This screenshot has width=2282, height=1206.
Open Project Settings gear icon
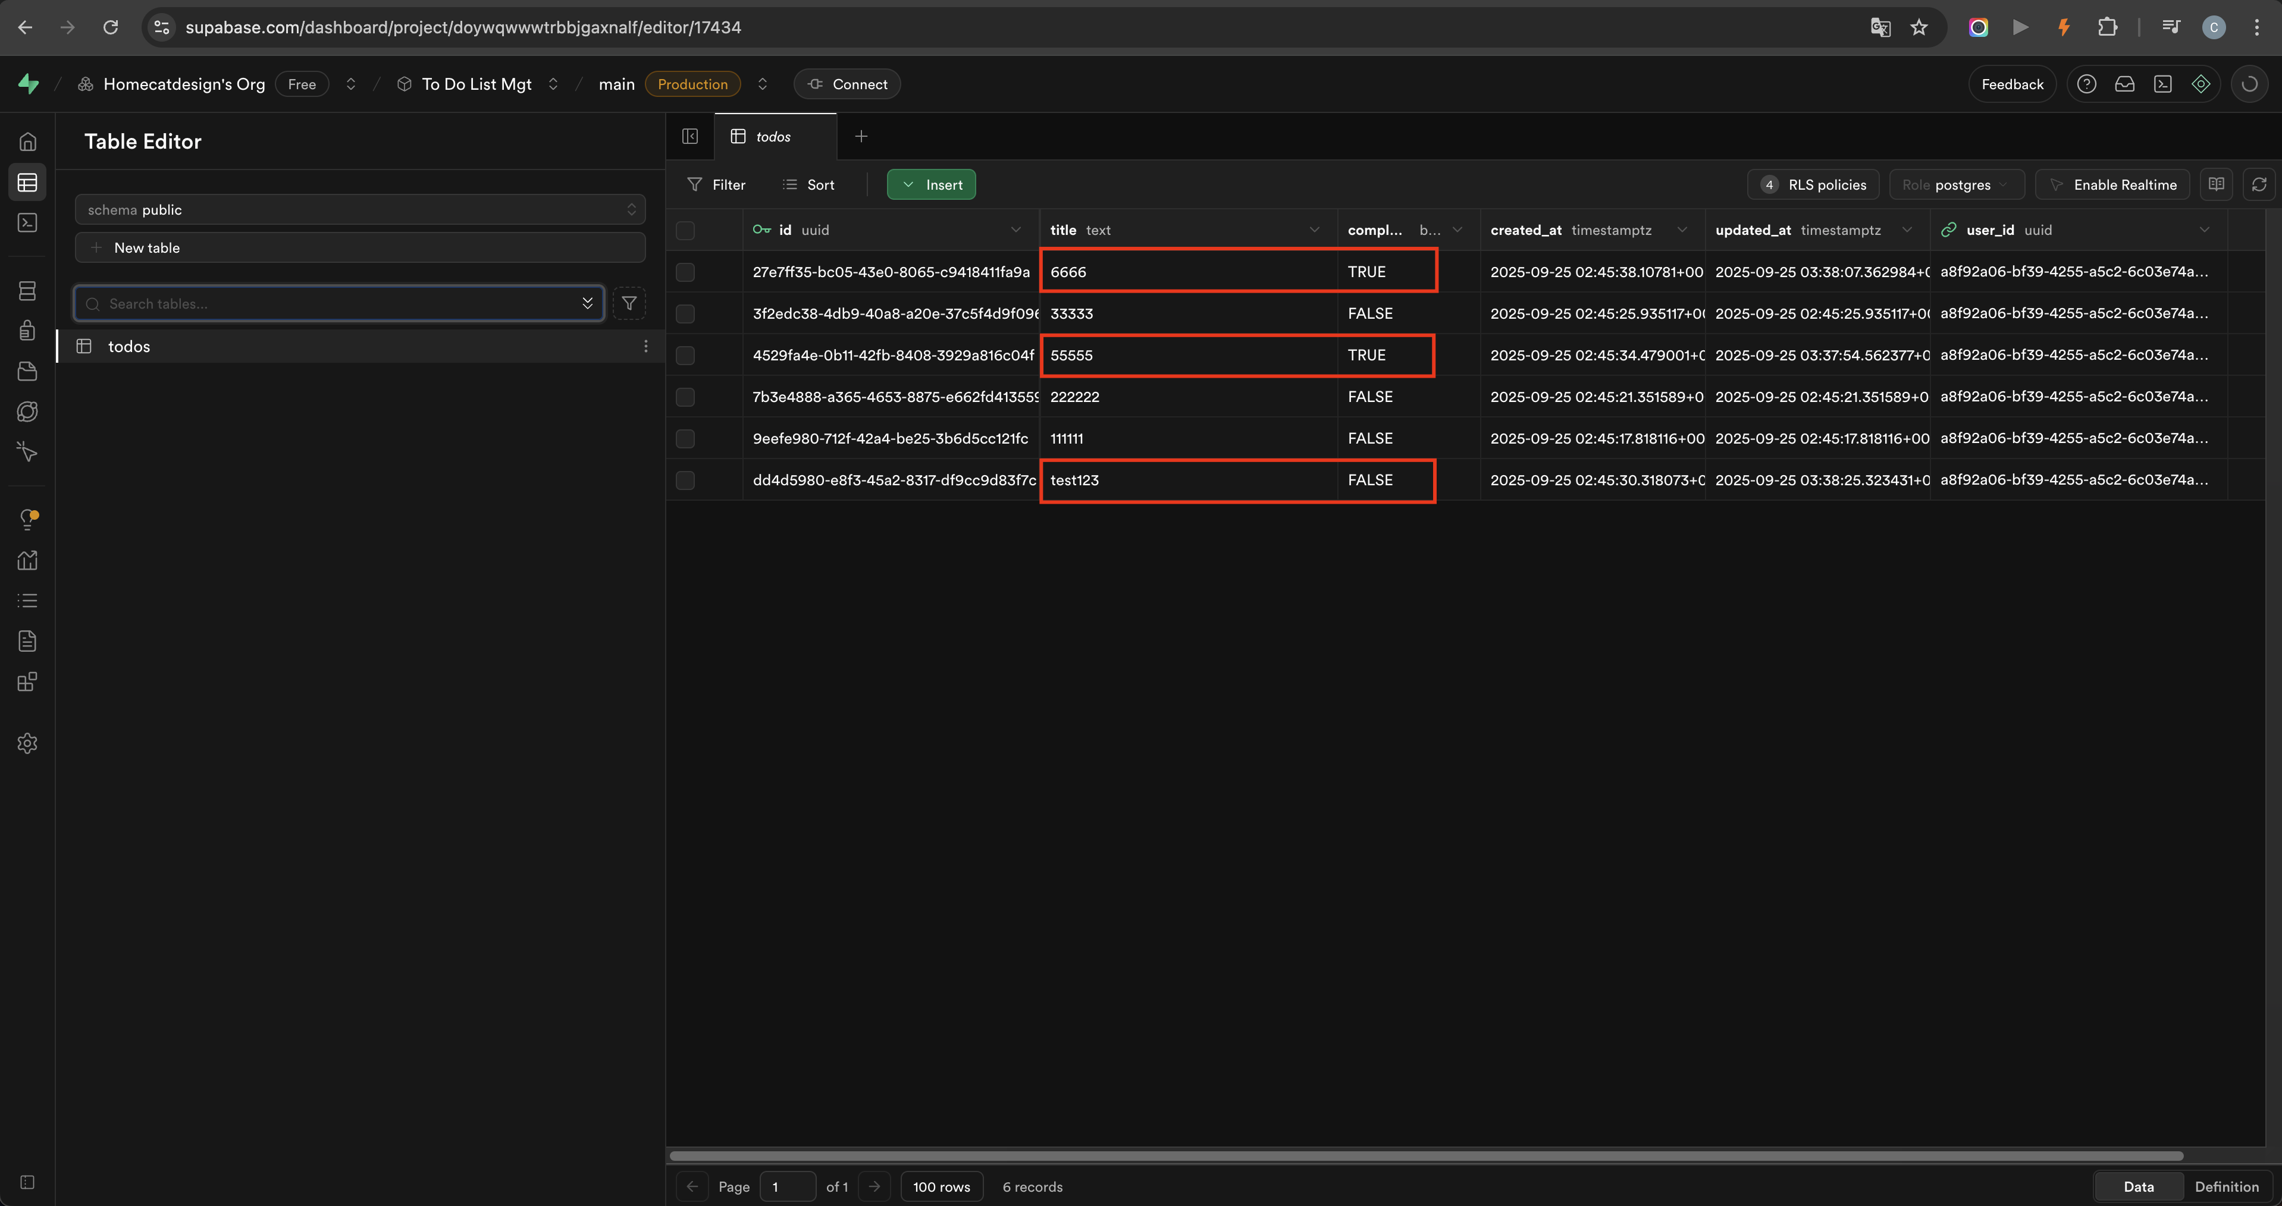click(x=27, y=744)
